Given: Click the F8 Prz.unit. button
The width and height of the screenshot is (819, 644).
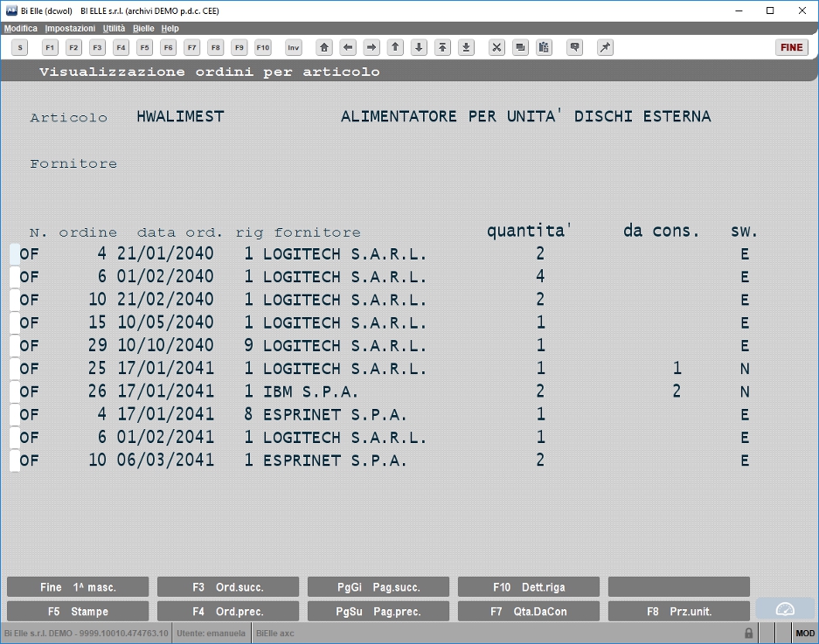Looking at the screenshot, I should coord(679,611).
